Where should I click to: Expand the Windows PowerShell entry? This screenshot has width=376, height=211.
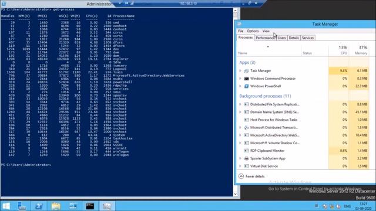pyautogui.click(x=240, y=86)
